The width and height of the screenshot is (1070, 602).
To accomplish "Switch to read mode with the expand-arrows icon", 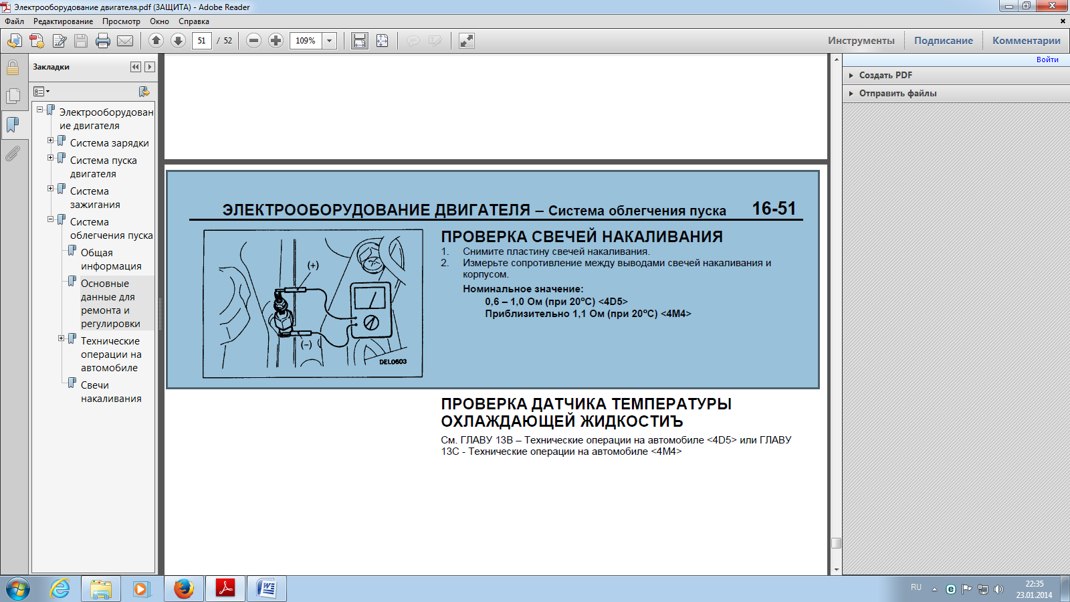I will tap(467, 41).
